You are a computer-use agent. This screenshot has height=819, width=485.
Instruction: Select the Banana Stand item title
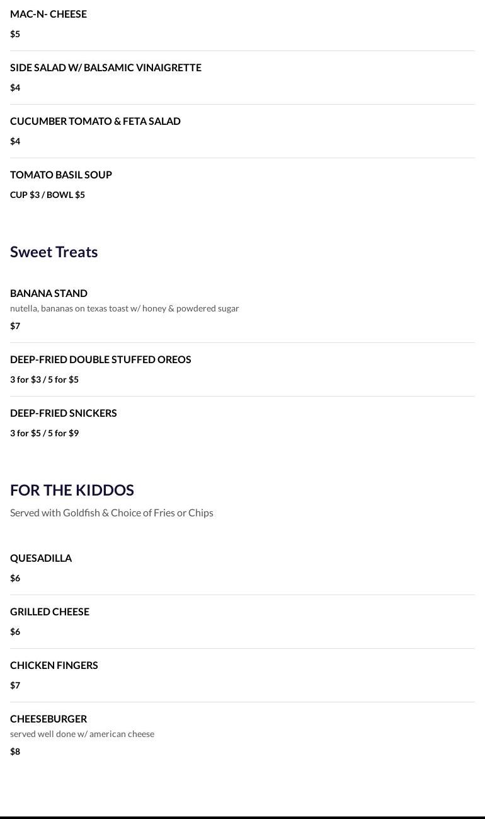coord(48,293)
